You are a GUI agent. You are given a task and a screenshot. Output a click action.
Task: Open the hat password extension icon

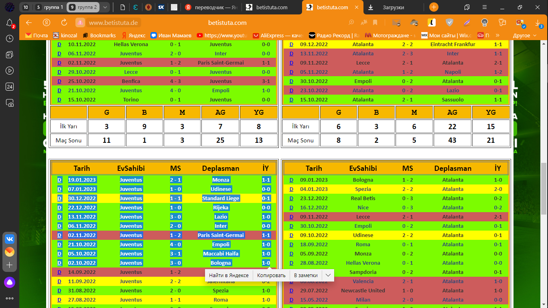tap(414, 23)
